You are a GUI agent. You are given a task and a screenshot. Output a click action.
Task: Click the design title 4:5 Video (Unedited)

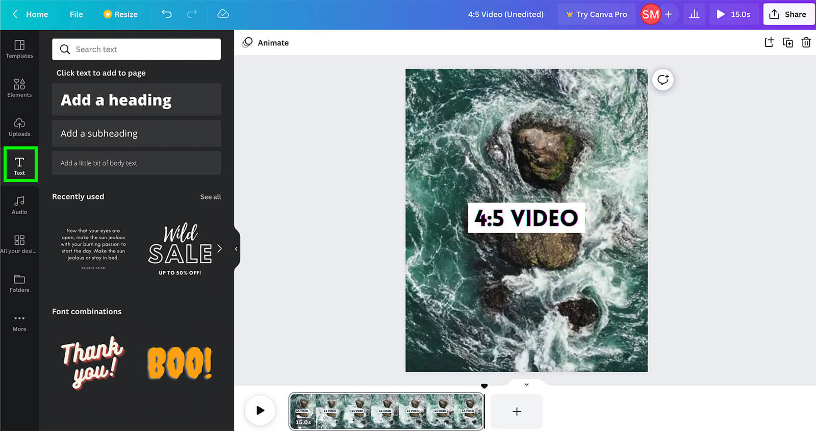click(x=506, y=14)
